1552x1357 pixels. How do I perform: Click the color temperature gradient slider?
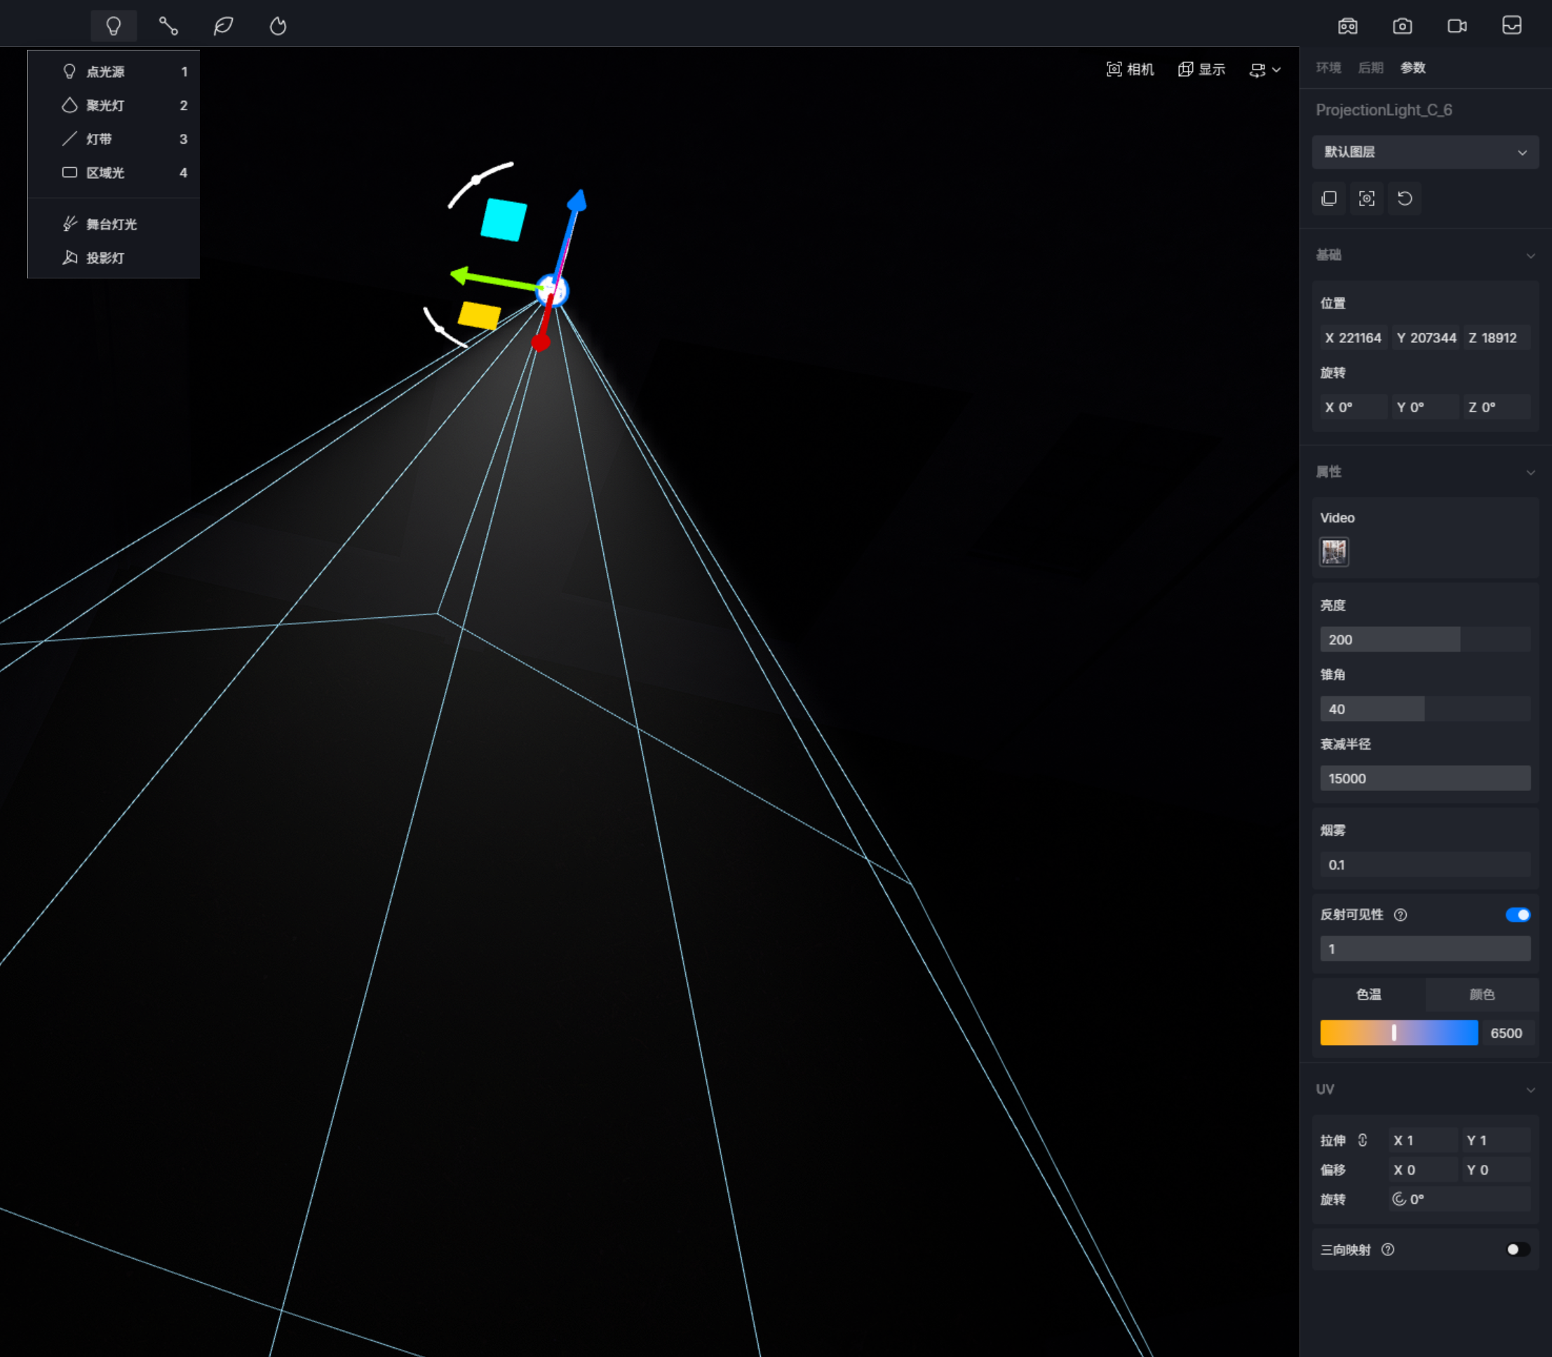click(x=1398, y=1033)
